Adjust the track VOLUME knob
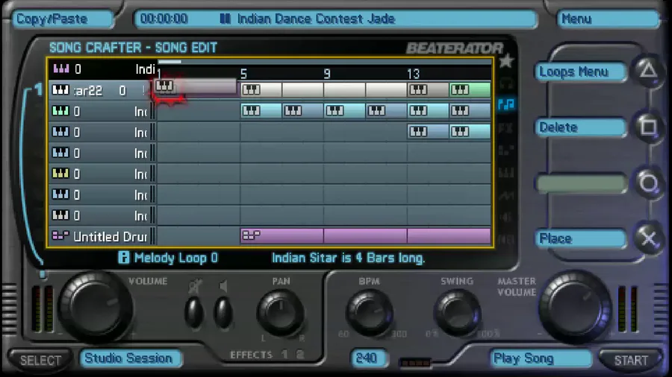Viewport: 672px width, 377px height. coord(95,306)
